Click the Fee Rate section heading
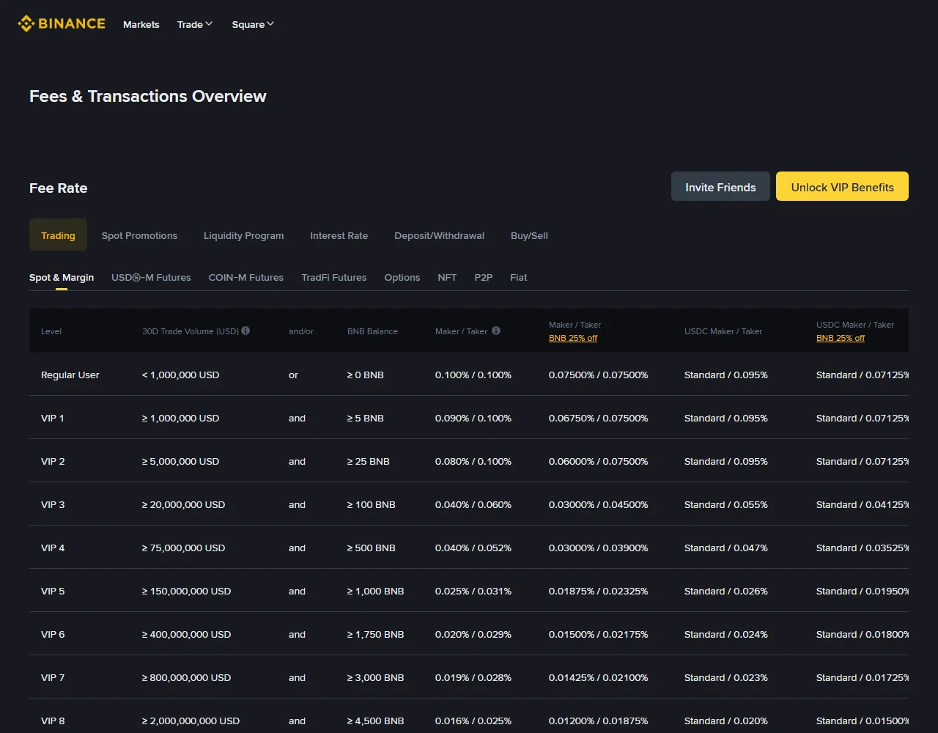Screen dimensions: 938x733 click(59, 188)
